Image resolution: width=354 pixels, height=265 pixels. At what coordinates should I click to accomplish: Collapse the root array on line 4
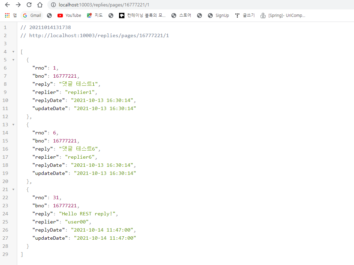[x=13, y=52]
